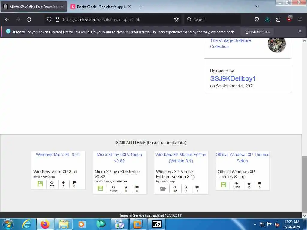Click uploader name 'by verizon2008'
Image resolution: width=307 pixels, height=230 pixels.
44,177
